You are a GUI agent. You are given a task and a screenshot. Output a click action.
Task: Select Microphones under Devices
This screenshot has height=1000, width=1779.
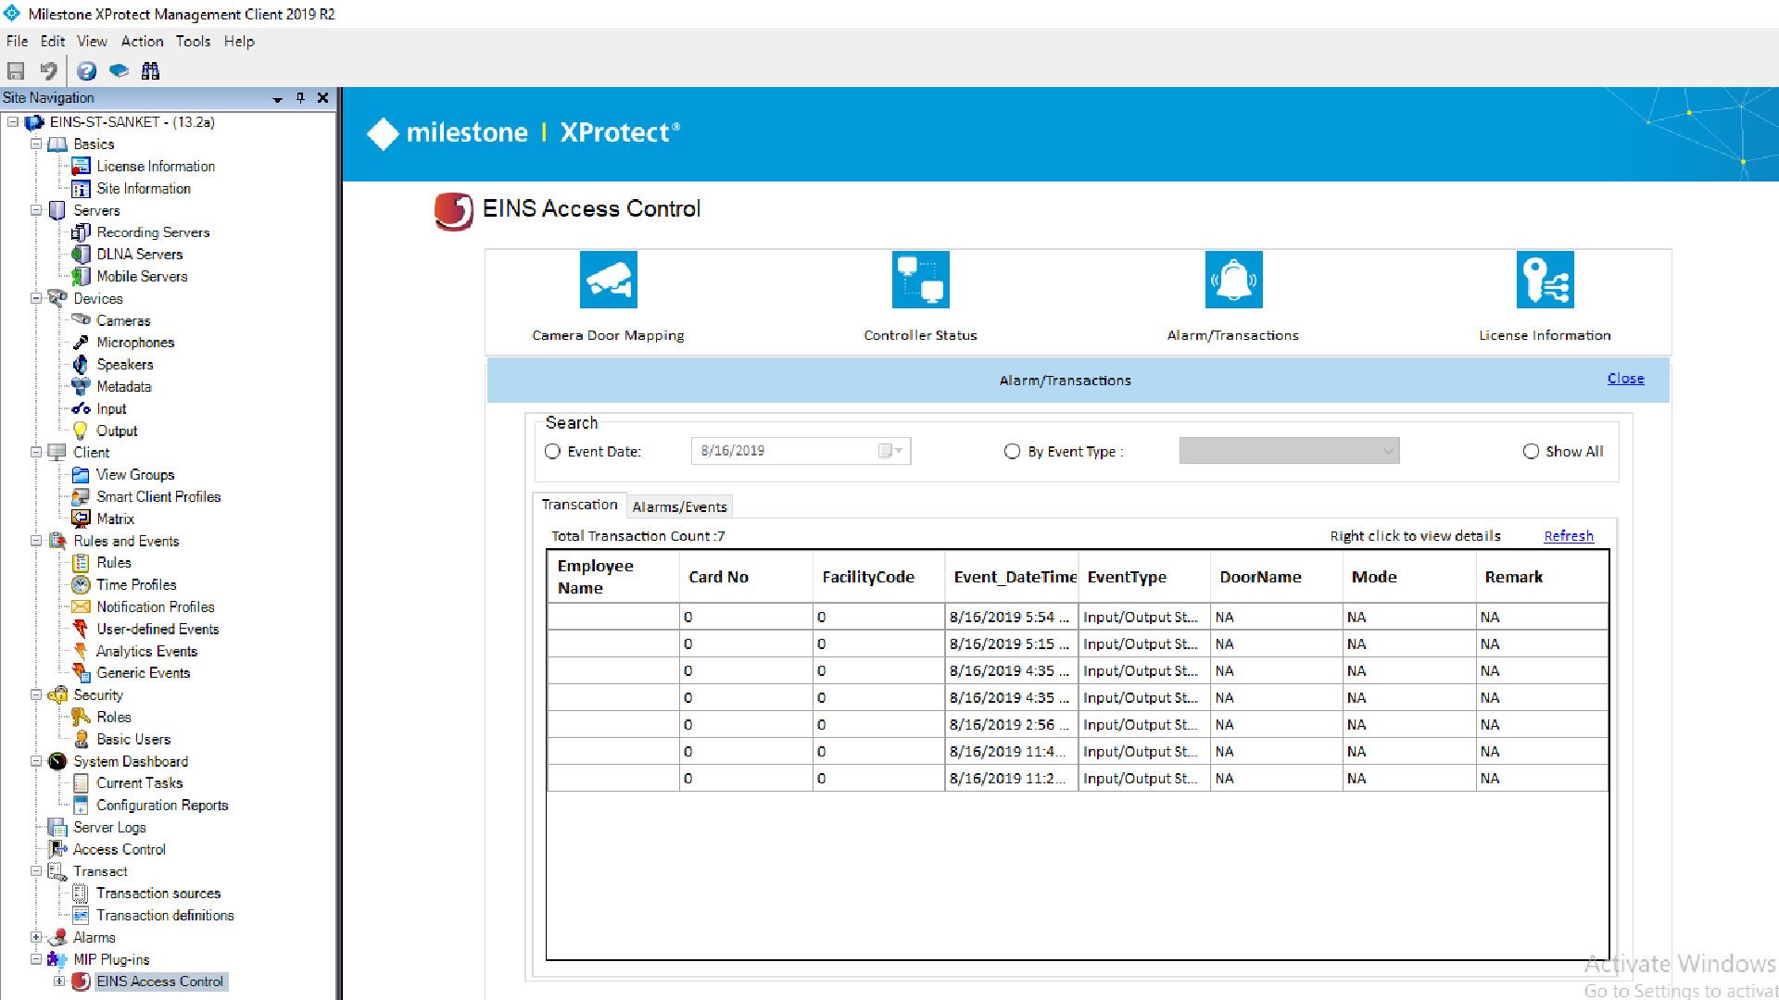coord(135,343)
